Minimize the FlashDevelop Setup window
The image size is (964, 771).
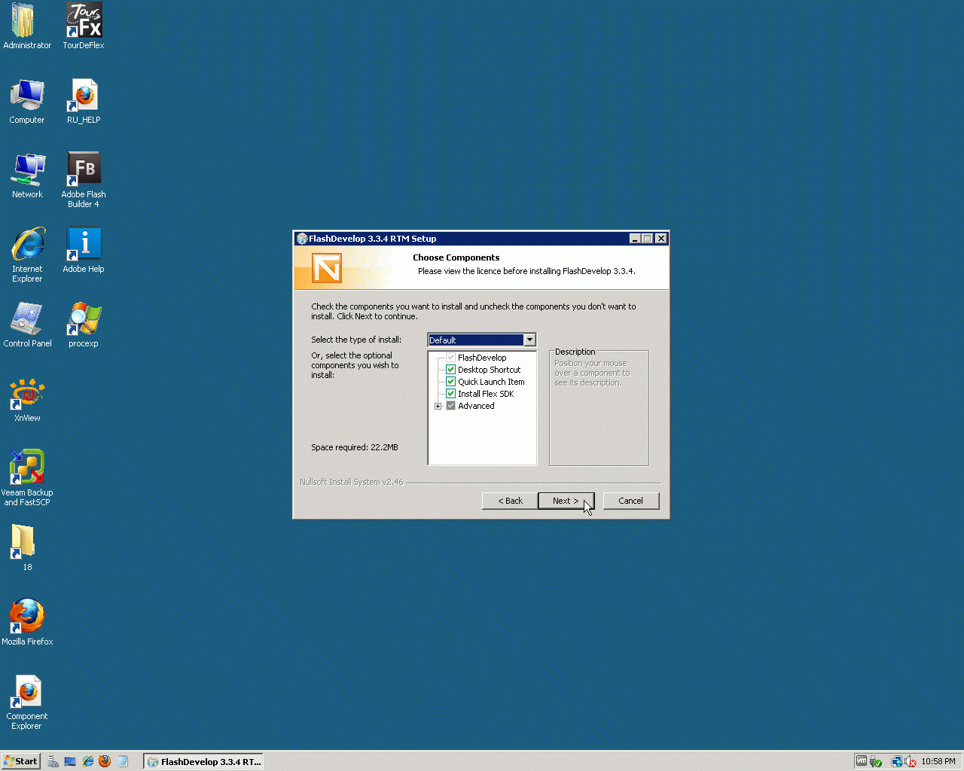pyautogui.click(x=636, y=239)
